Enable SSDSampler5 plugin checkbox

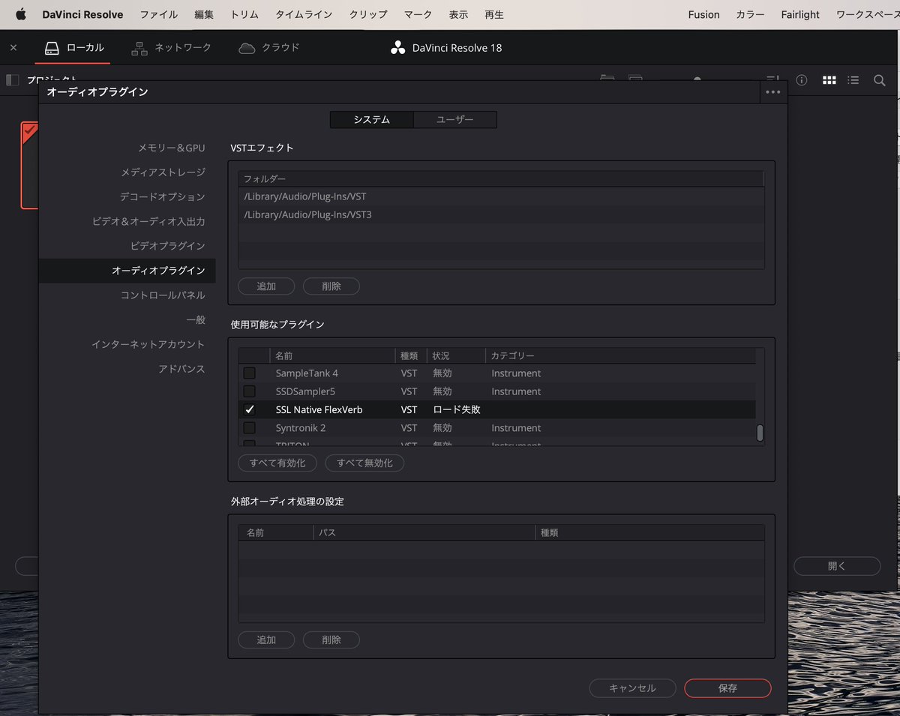coord(250,391)
